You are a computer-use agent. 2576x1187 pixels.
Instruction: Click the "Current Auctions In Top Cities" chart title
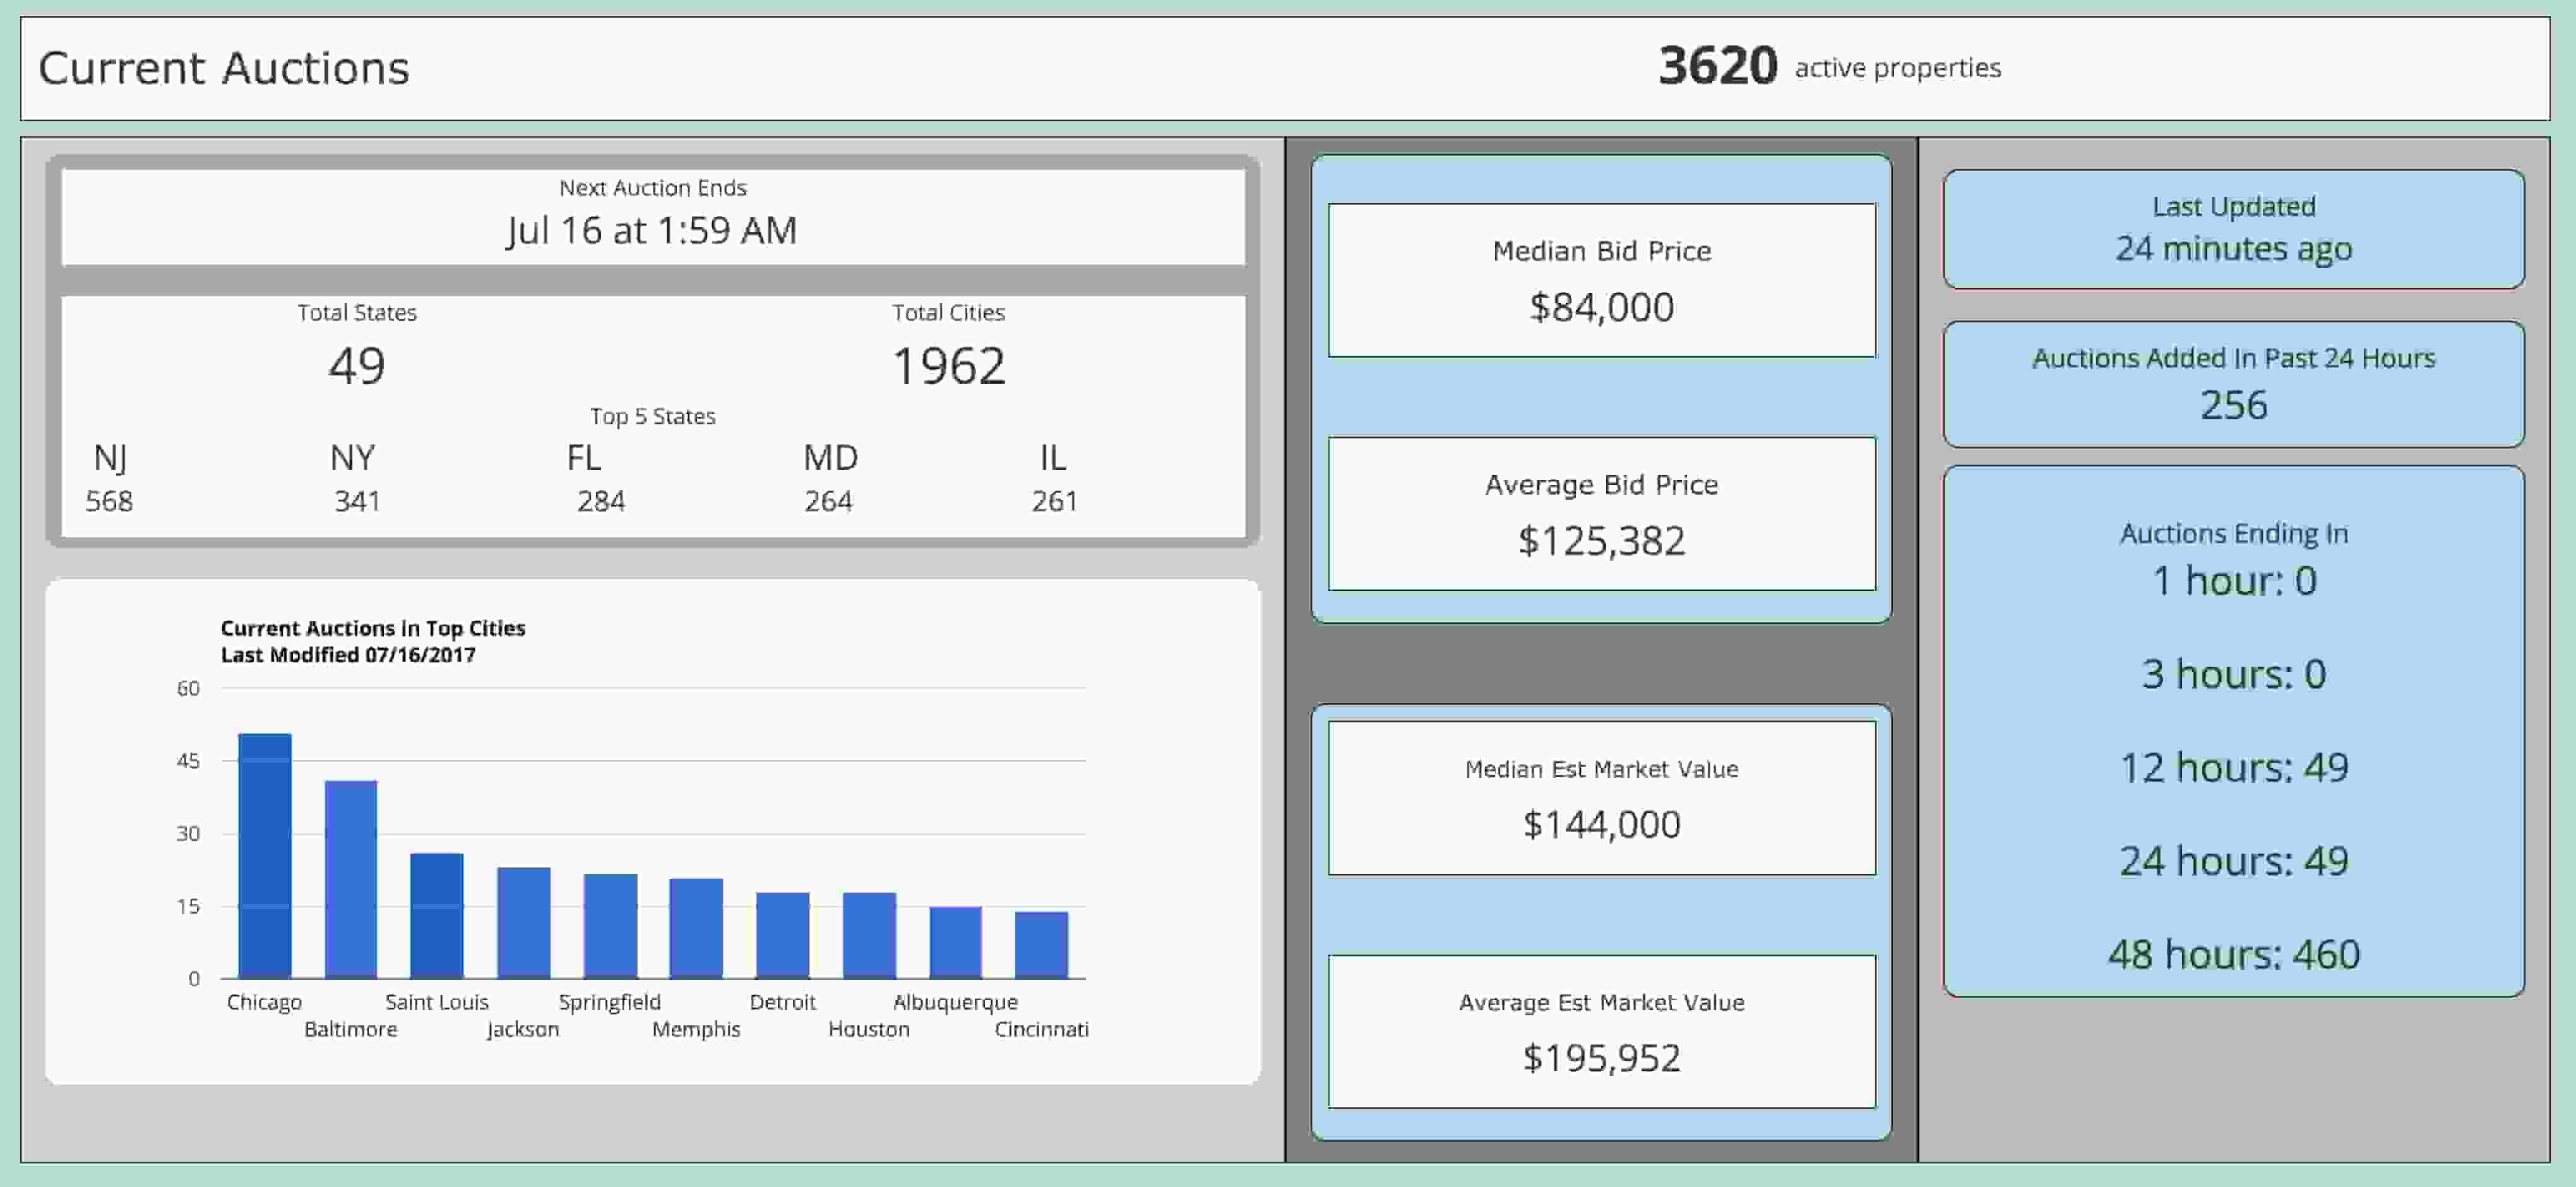pos(373,628)
